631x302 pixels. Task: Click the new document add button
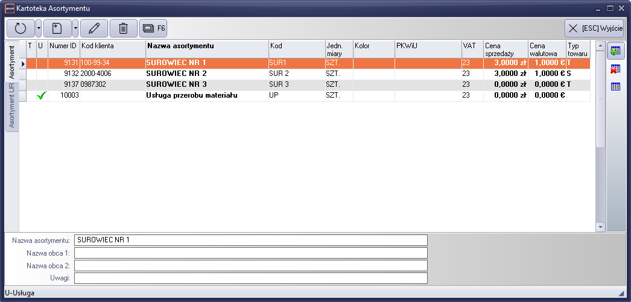(57, 28)
